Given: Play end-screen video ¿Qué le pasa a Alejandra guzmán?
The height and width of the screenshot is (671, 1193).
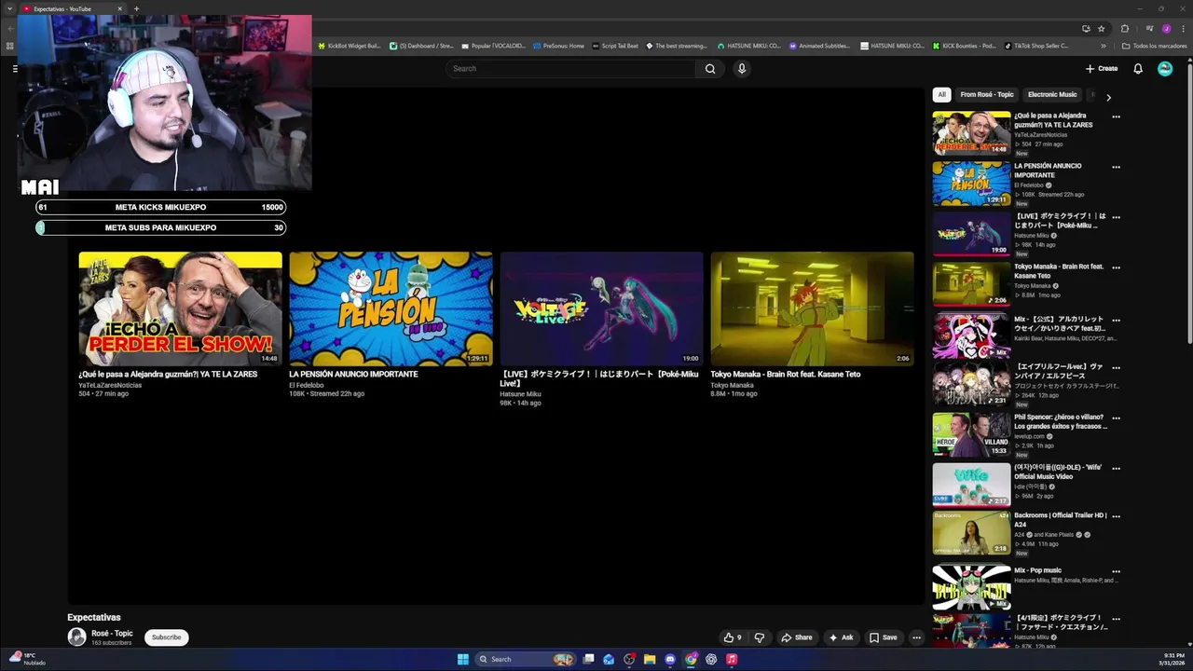Looking at the screenshot, I should coord(180,308).
